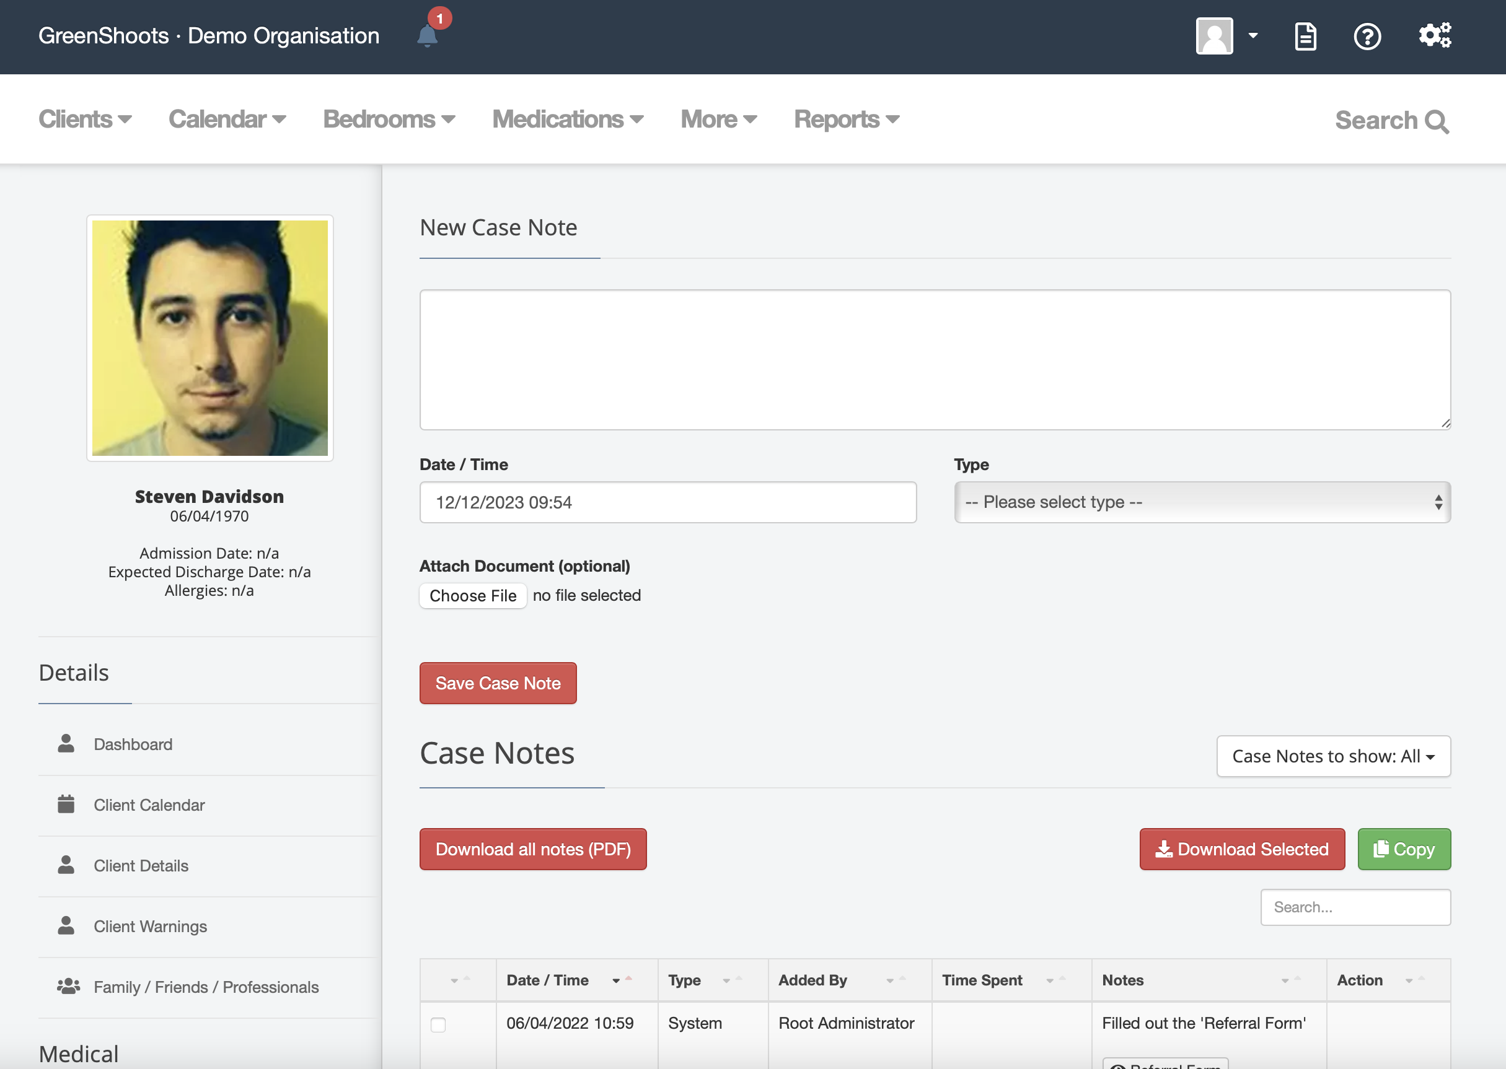Click Choose File to attach a document
The width and height of the screenshot is (1506, 1069).
(472, 595)
